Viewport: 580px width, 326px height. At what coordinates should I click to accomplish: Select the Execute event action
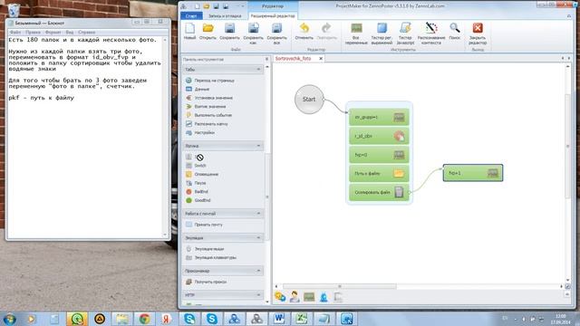[x=209, y=115]
